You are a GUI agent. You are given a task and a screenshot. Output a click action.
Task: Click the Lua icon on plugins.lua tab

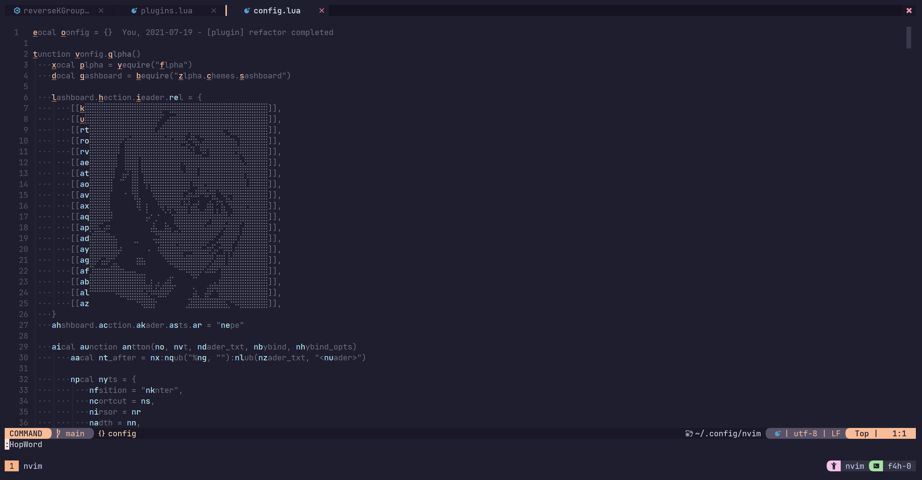click(134, 11)
